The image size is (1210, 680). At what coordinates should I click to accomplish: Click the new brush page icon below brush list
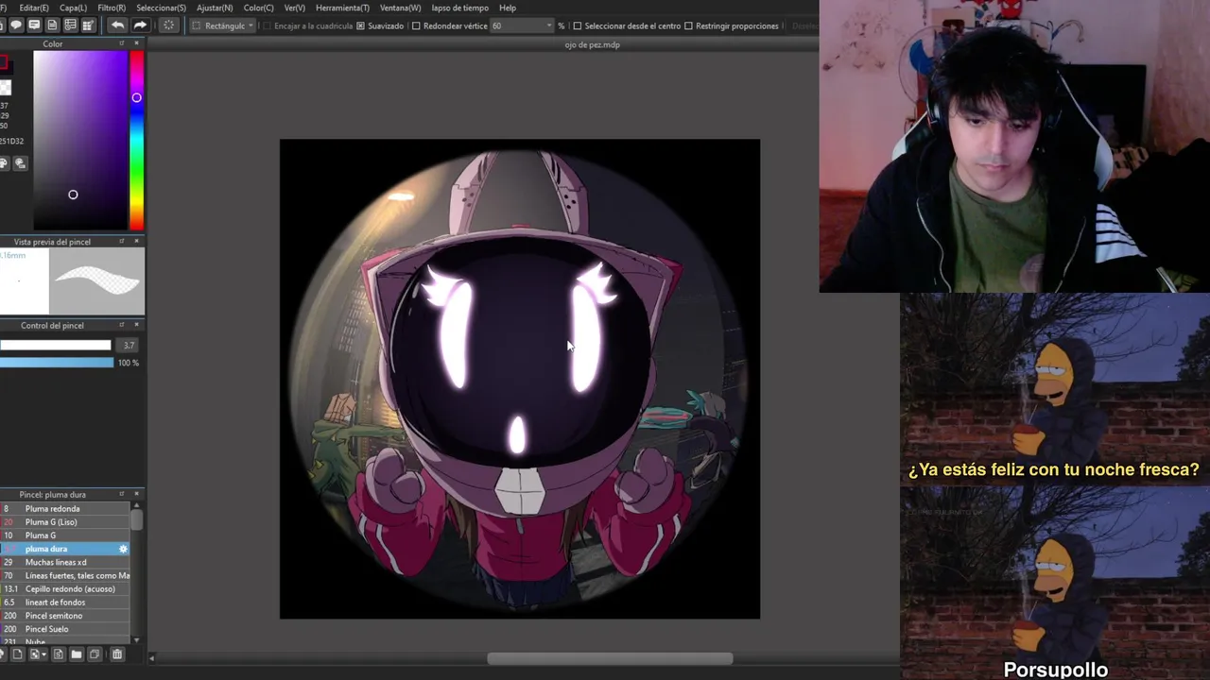17,654
